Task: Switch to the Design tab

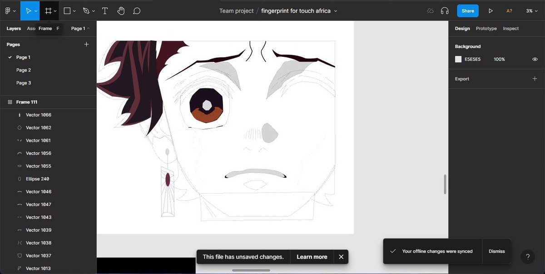Action: (462, 28)
